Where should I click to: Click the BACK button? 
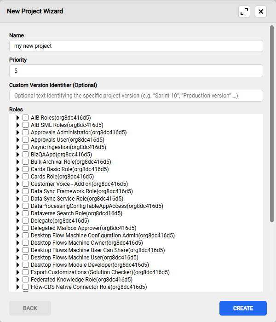(30, 308)
